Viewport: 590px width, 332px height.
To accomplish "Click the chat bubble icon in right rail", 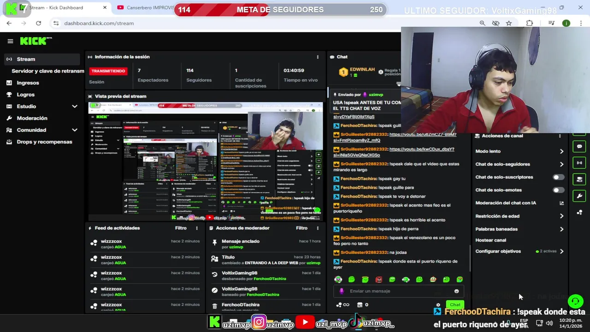I will pos(579,147).
